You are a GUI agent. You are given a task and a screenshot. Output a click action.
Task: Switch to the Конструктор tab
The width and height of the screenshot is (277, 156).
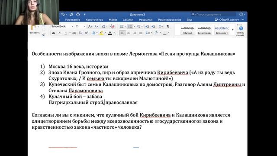[94, 20]
